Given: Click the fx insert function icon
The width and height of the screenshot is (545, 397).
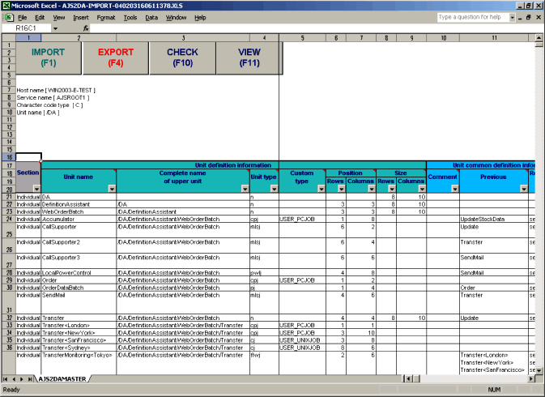Looking at the screenshot, I should click(86, 28).
